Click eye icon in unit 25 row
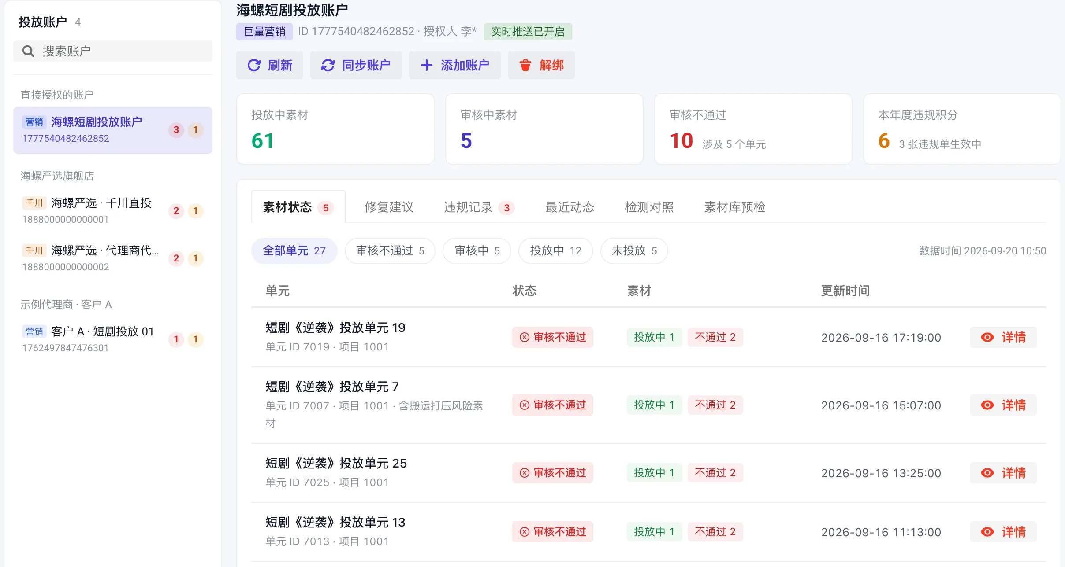The height and width of the screenshot is (567, 1065). [x=987, y=473]
